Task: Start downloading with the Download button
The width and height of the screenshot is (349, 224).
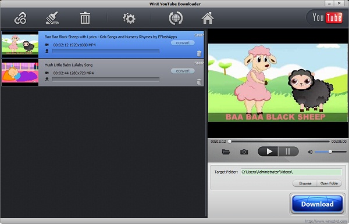Action: pyautogui.click(x=317, y=204)
